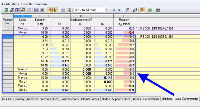
Task: Click the grayed red waveform toolbar icon
Action: [x=29, y=10]
